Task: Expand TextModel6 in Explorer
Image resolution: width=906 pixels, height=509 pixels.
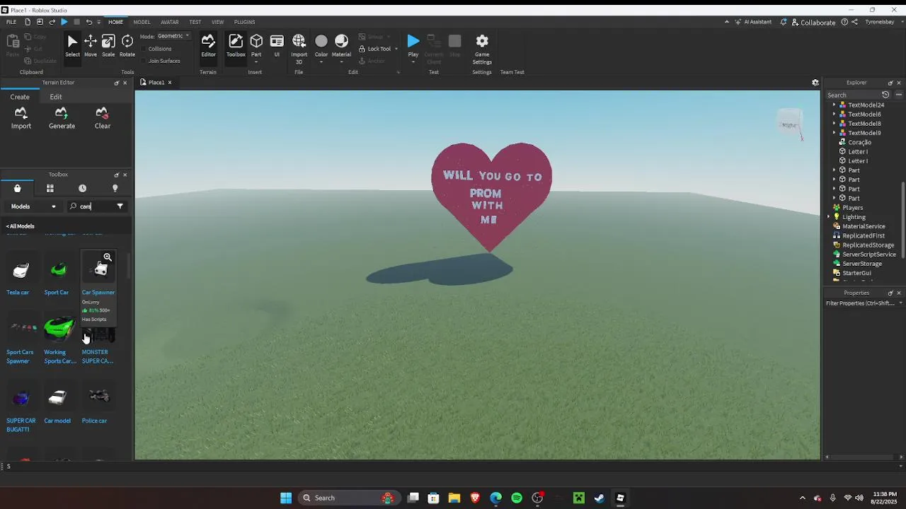Action: tap(834, 114)
